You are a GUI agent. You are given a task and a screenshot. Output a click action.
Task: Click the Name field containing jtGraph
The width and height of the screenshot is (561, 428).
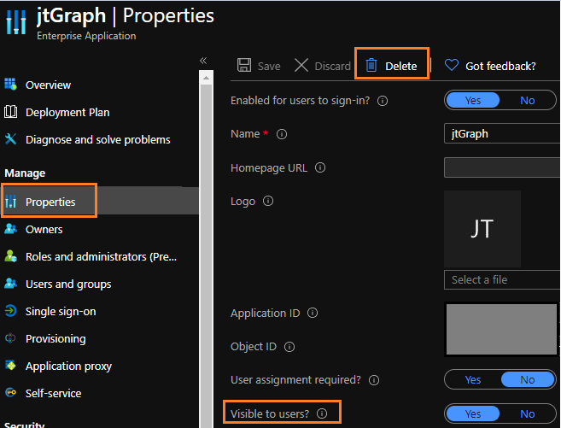502,133
